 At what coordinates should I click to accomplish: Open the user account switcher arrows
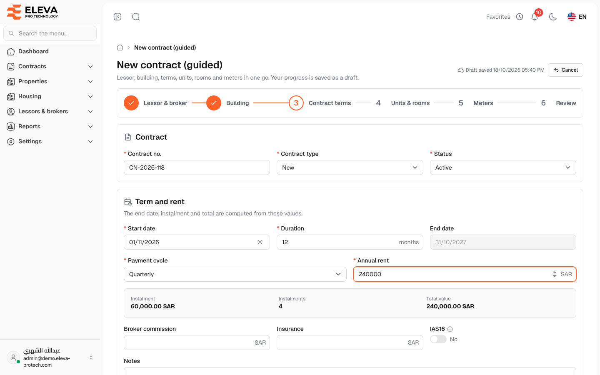pyautogui.click(x=91, y=357)
